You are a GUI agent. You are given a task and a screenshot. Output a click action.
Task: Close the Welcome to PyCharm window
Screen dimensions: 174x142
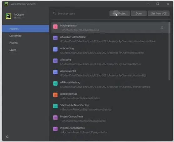pyautogui.click(x=168, y=4)
